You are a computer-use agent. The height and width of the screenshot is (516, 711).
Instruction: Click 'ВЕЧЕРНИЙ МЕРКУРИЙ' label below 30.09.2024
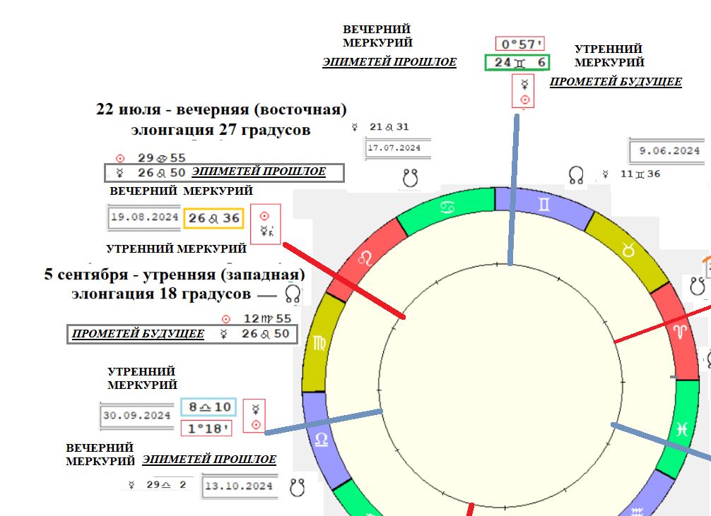[x=100, y=455]
